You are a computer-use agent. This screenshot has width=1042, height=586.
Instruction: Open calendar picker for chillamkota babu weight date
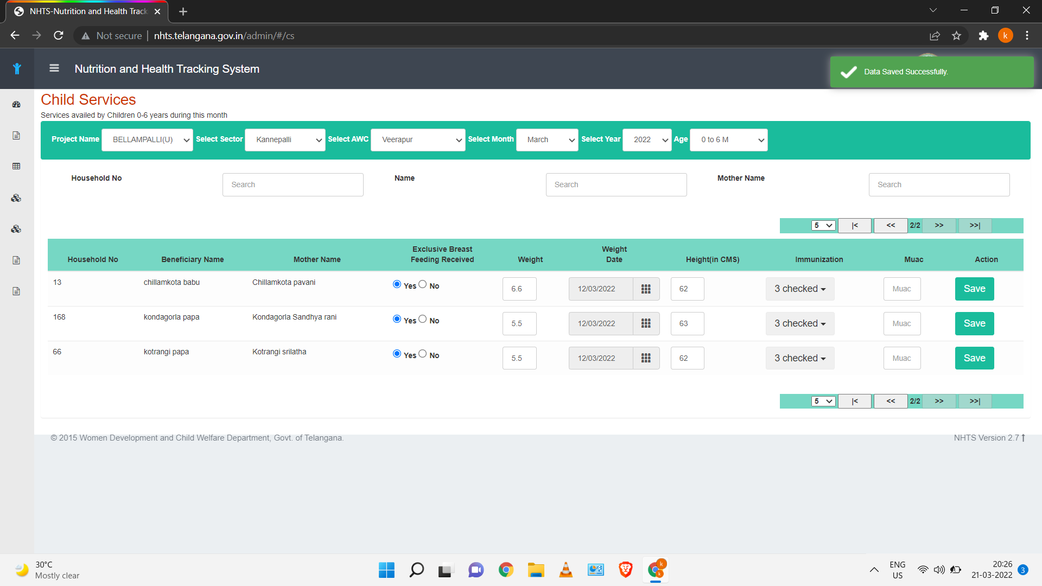tap(646, 289)
